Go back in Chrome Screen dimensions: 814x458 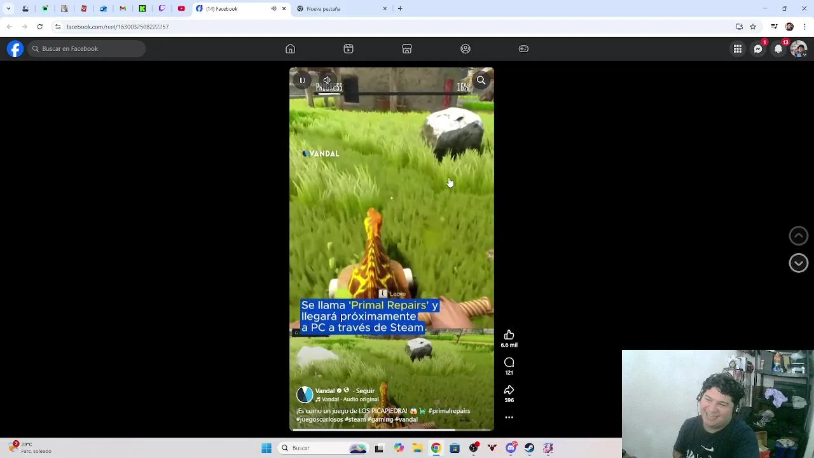click(x=9, y=27)
